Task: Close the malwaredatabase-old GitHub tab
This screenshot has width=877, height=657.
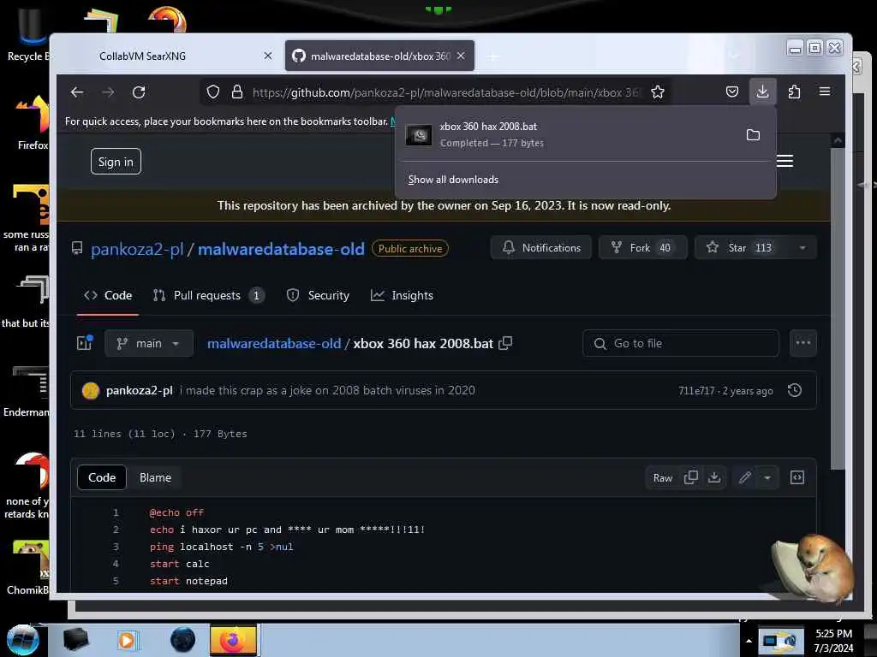Action: pyautogui.click(x=461, y=56)
